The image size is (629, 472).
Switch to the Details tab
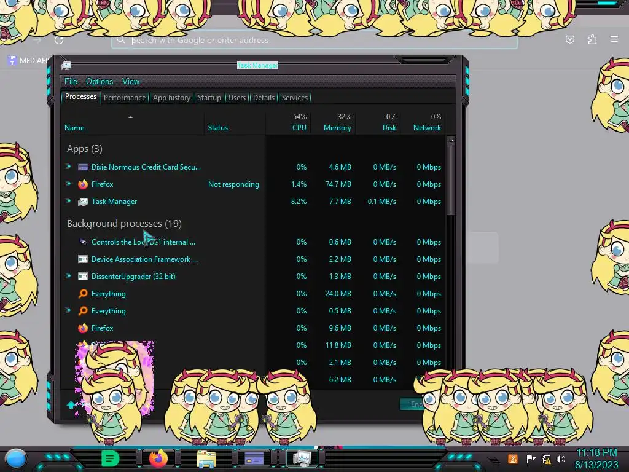click(264, 98)
